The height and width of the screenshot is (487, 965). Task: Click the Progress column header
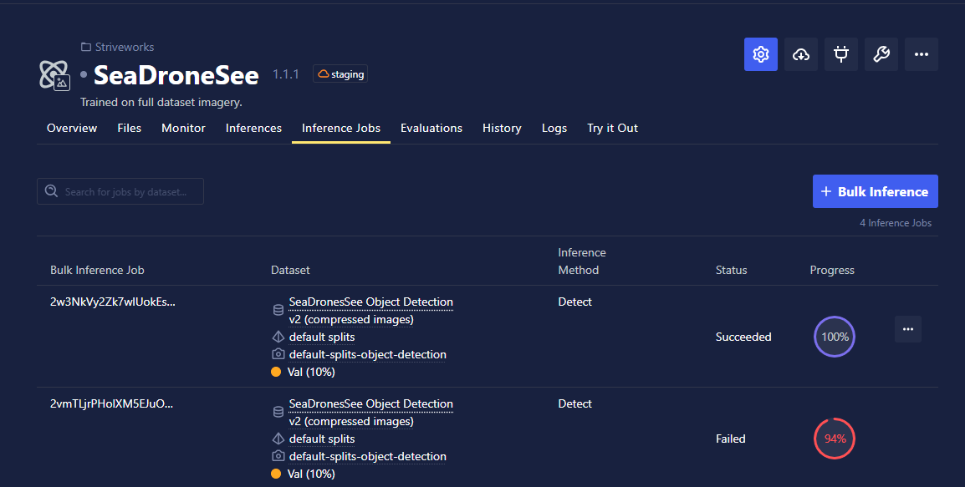[x=832, y=270]
